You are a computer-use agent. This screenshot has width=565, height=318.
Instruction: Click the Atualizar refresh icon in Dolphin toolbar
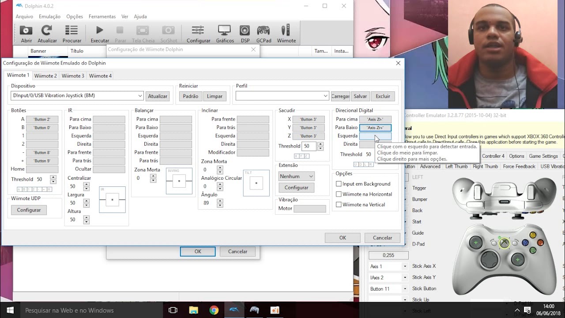coord(47,34)
